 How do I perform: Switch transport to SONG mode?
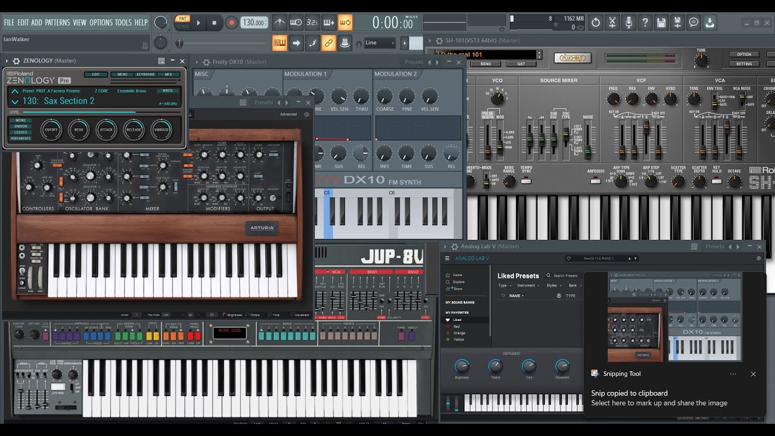(182, 27)
